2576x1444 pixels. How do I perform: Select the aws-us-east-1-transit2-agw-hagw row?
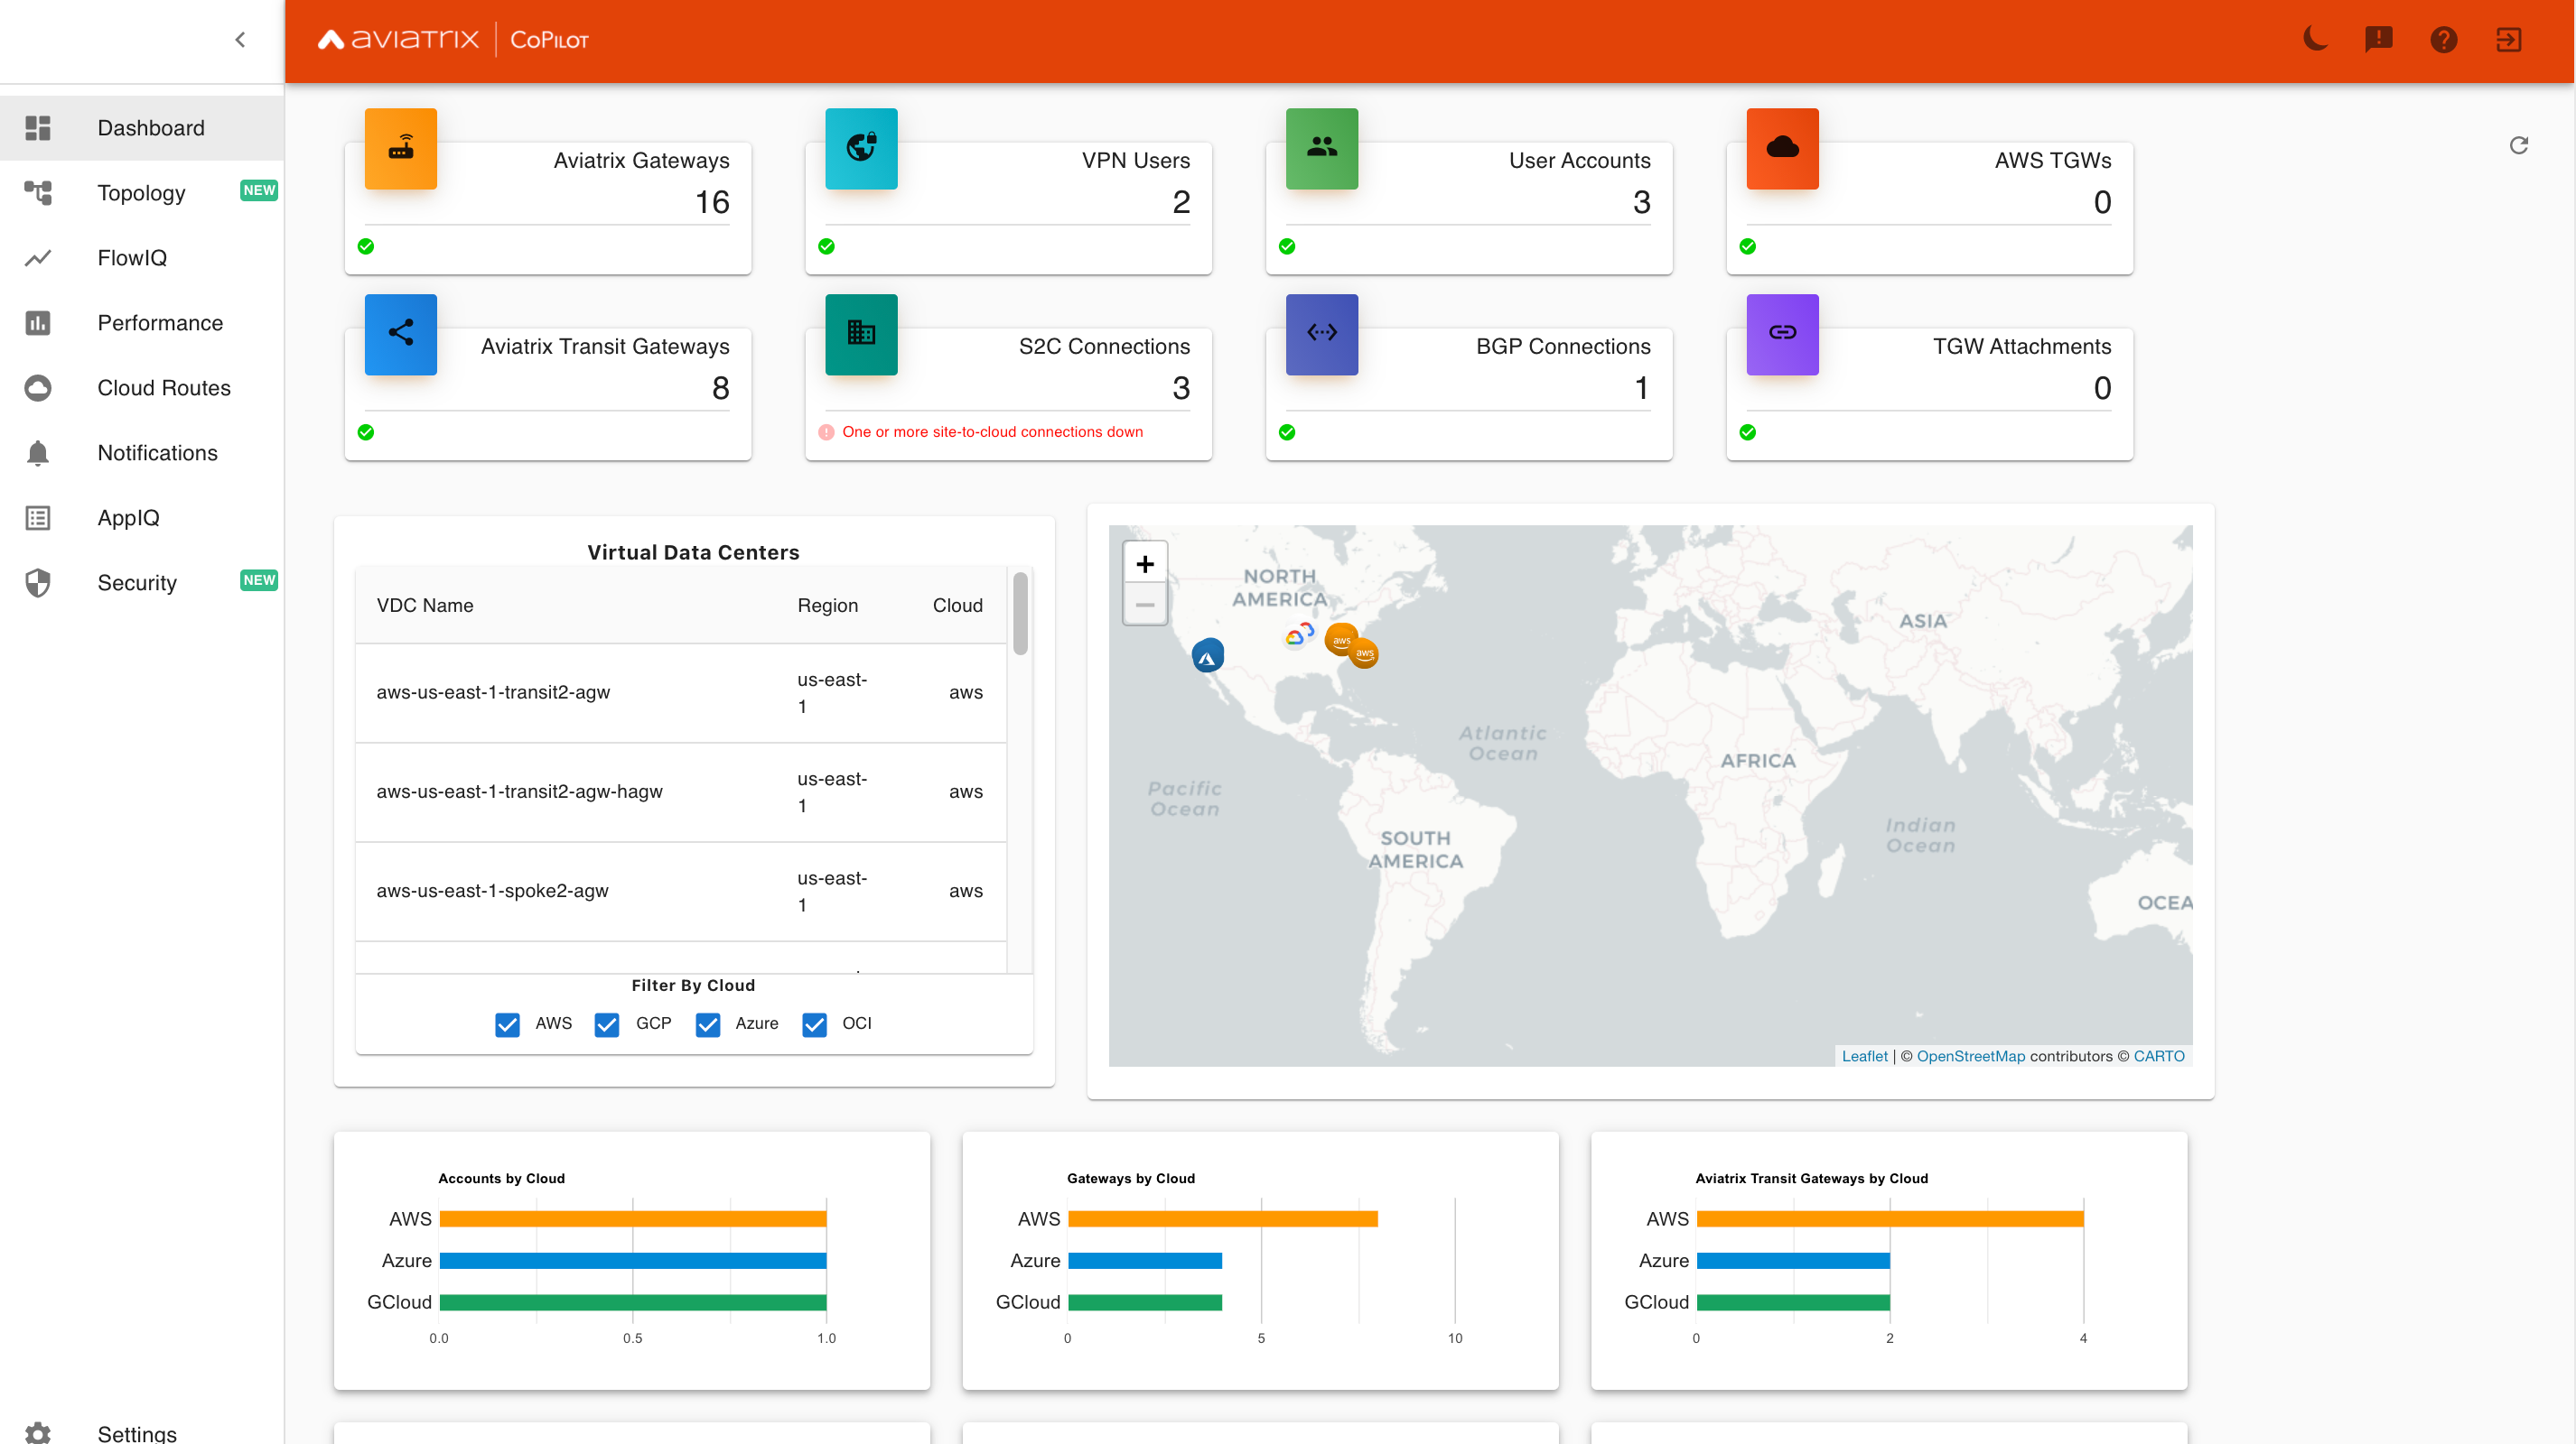pyautogui.click(x=680, y=791)
